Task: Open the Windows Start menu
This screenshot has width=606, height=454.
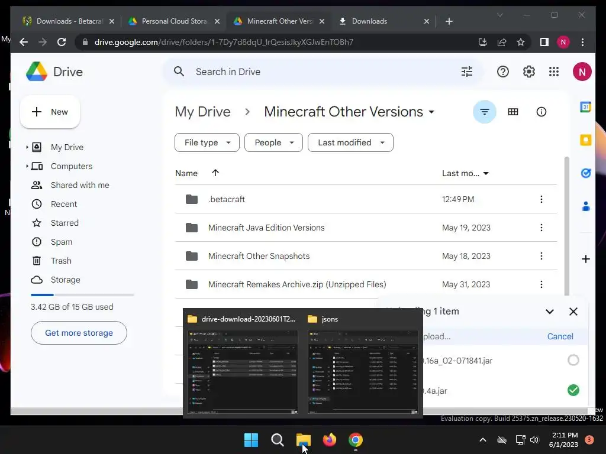Action: [x=251, y=440]
